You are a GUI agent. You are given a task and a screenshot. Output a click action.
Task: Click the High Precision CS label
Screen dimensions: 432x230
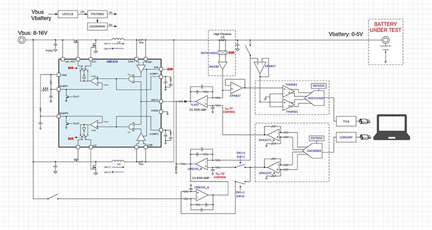(223, 35)
